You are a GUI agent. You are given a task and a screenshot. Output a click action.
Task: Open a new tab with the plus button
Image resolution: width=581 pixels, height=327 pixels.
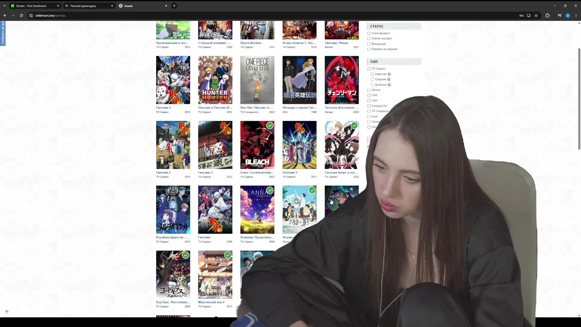coord(174,6)
